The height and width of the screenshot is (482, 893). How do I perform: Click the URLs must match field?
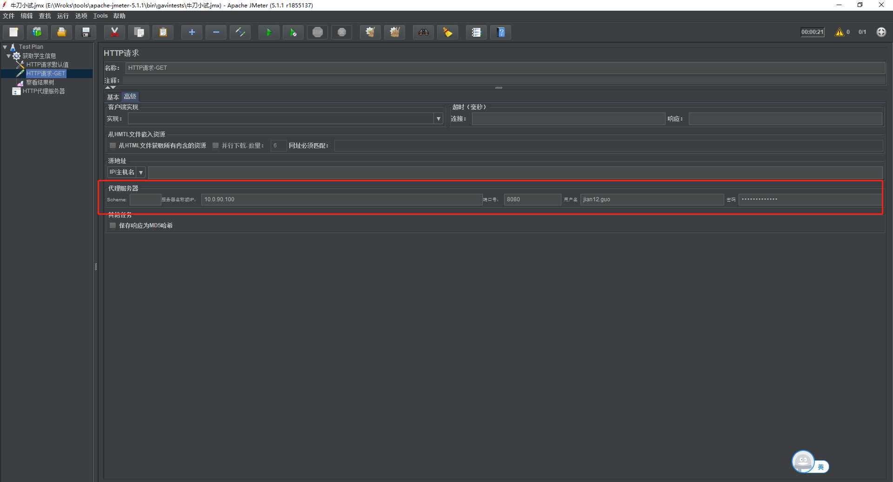pos(608,145)
